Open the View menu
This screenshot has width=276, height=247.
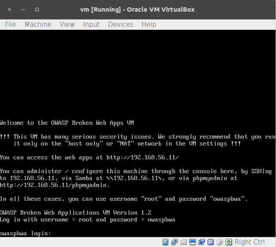coord(67,24)
